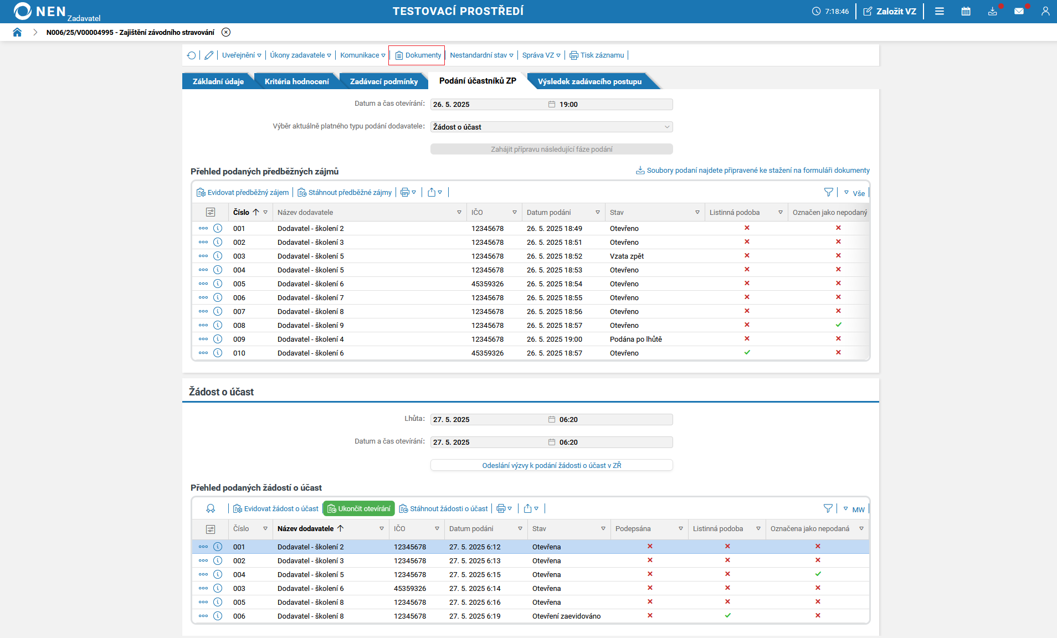Click green check Listinná podoba in zájem row 010
The width and height of the screenshot is (1057, 638).
[747, 352]
